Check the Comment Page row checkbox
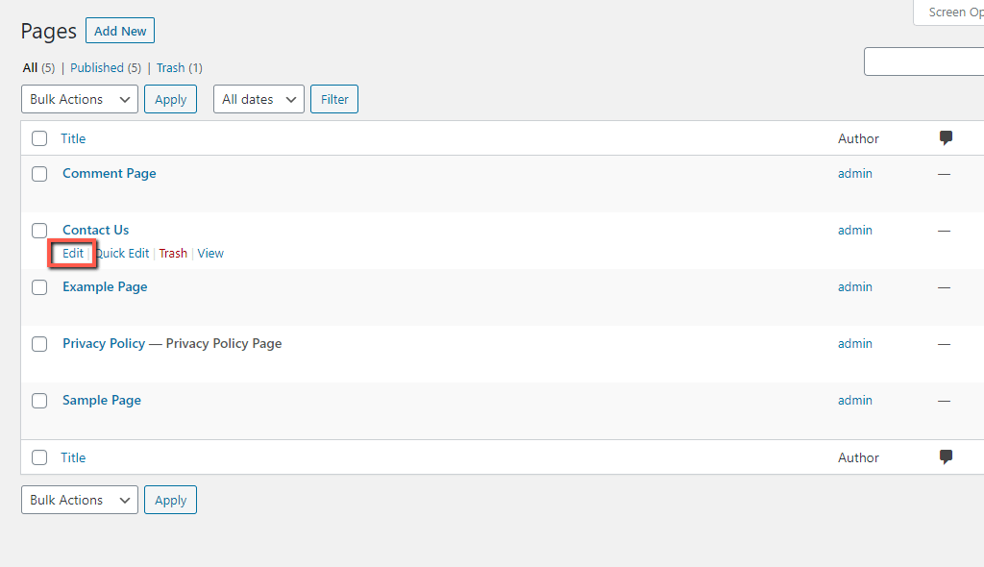The image size is (984, 567). coord(39,174)
